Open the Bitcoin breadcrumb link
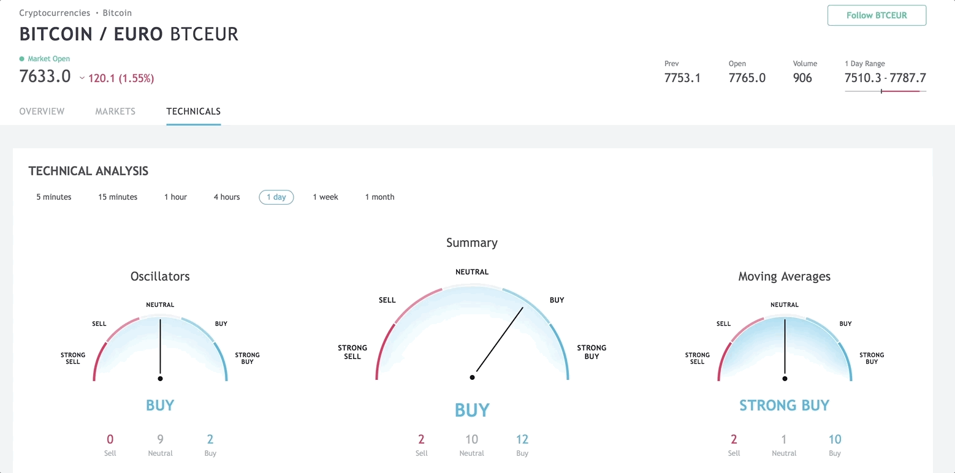 pos(117,13)
